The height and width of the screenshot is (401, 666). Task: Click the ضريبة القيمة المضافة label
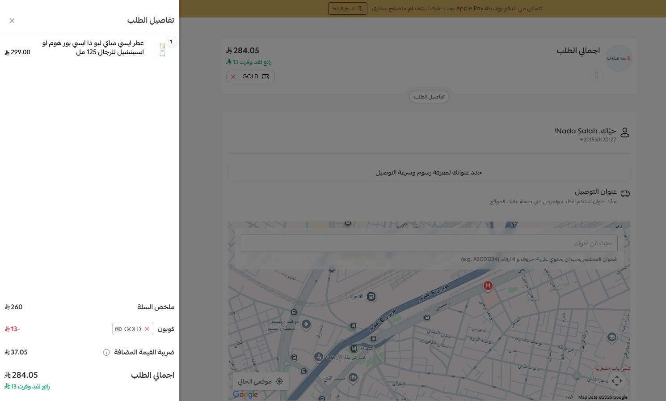pos(144,352)
